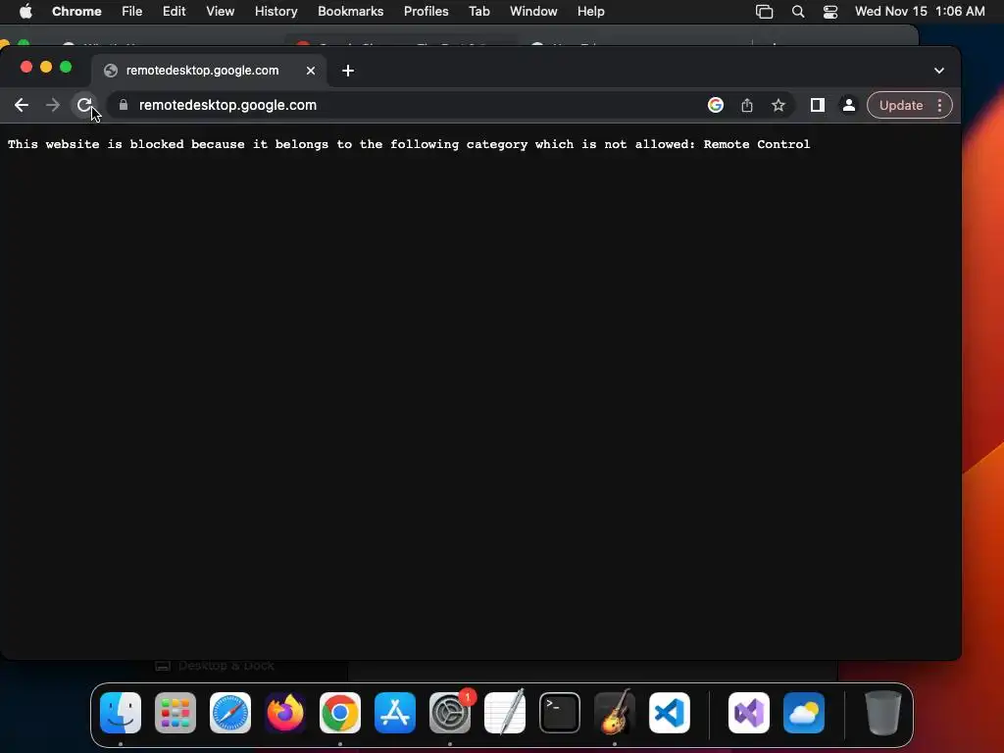Open the Trash in the Dock
This screenshot has height=753, width=1004.
click(883, 713)
